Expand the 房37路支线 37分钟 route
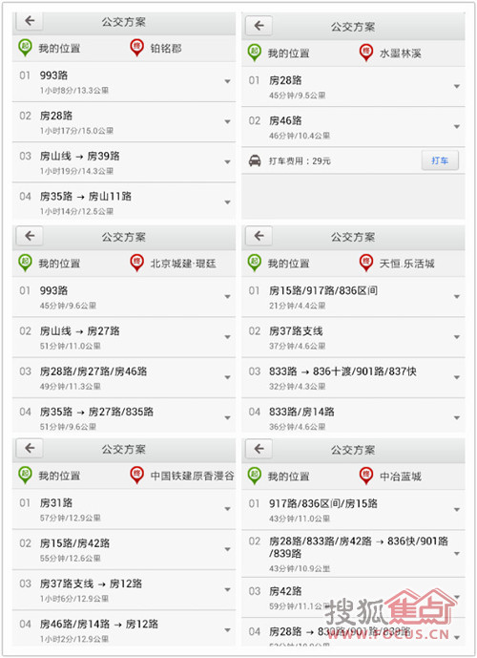The width and height of the screenshot is (477, 658). 457,337
